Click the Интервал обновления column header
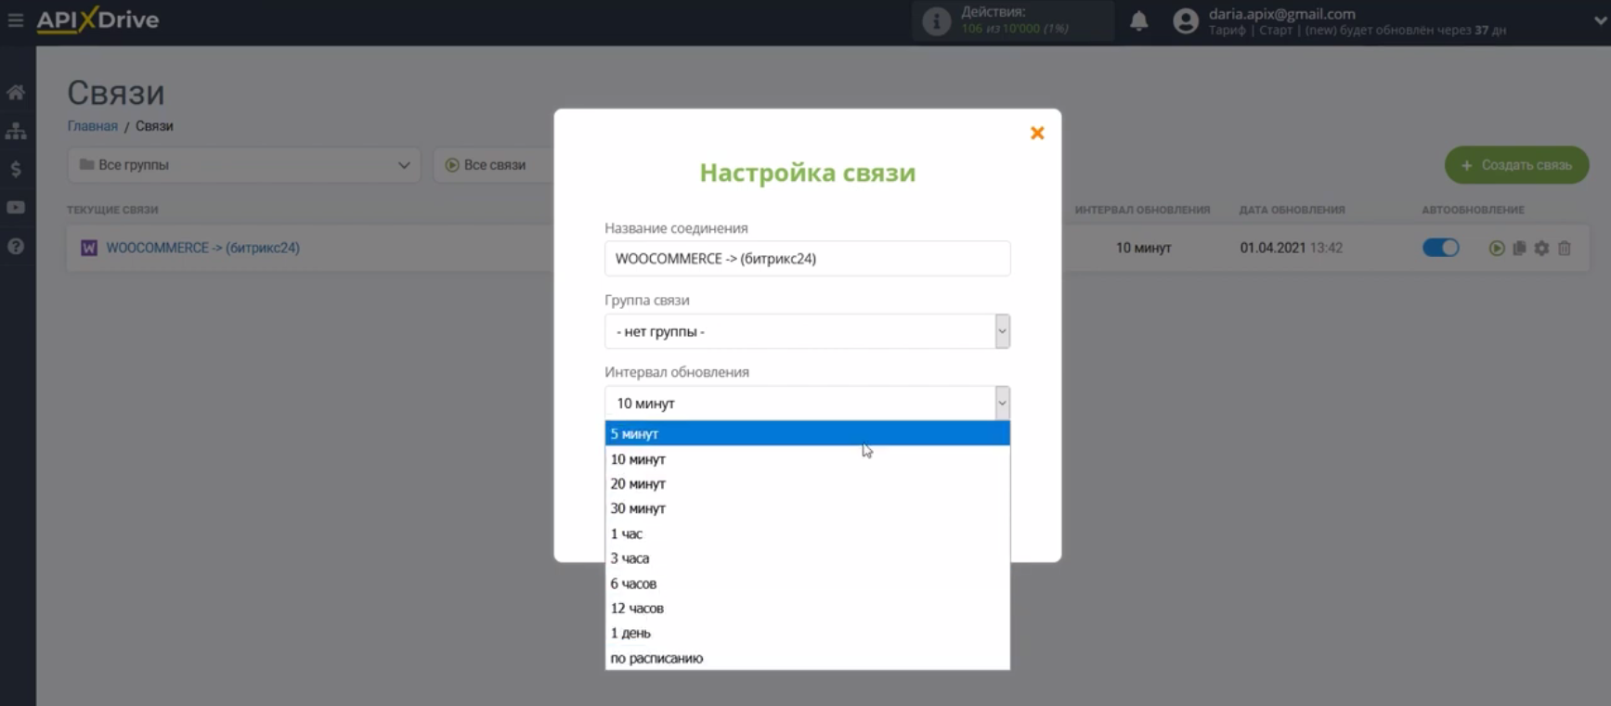Screen dimensions: 1611x706 coord(1142,210)
